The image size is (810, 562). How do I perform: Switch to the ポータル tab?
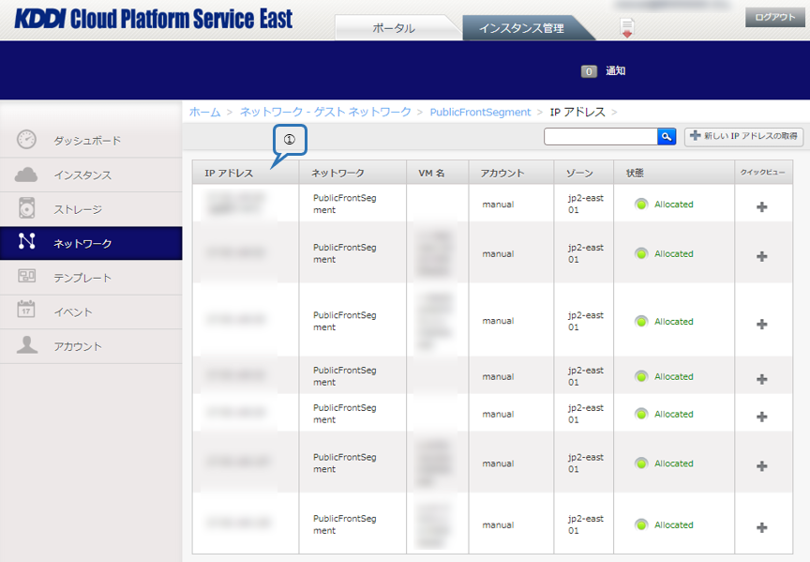coord(394,28)
